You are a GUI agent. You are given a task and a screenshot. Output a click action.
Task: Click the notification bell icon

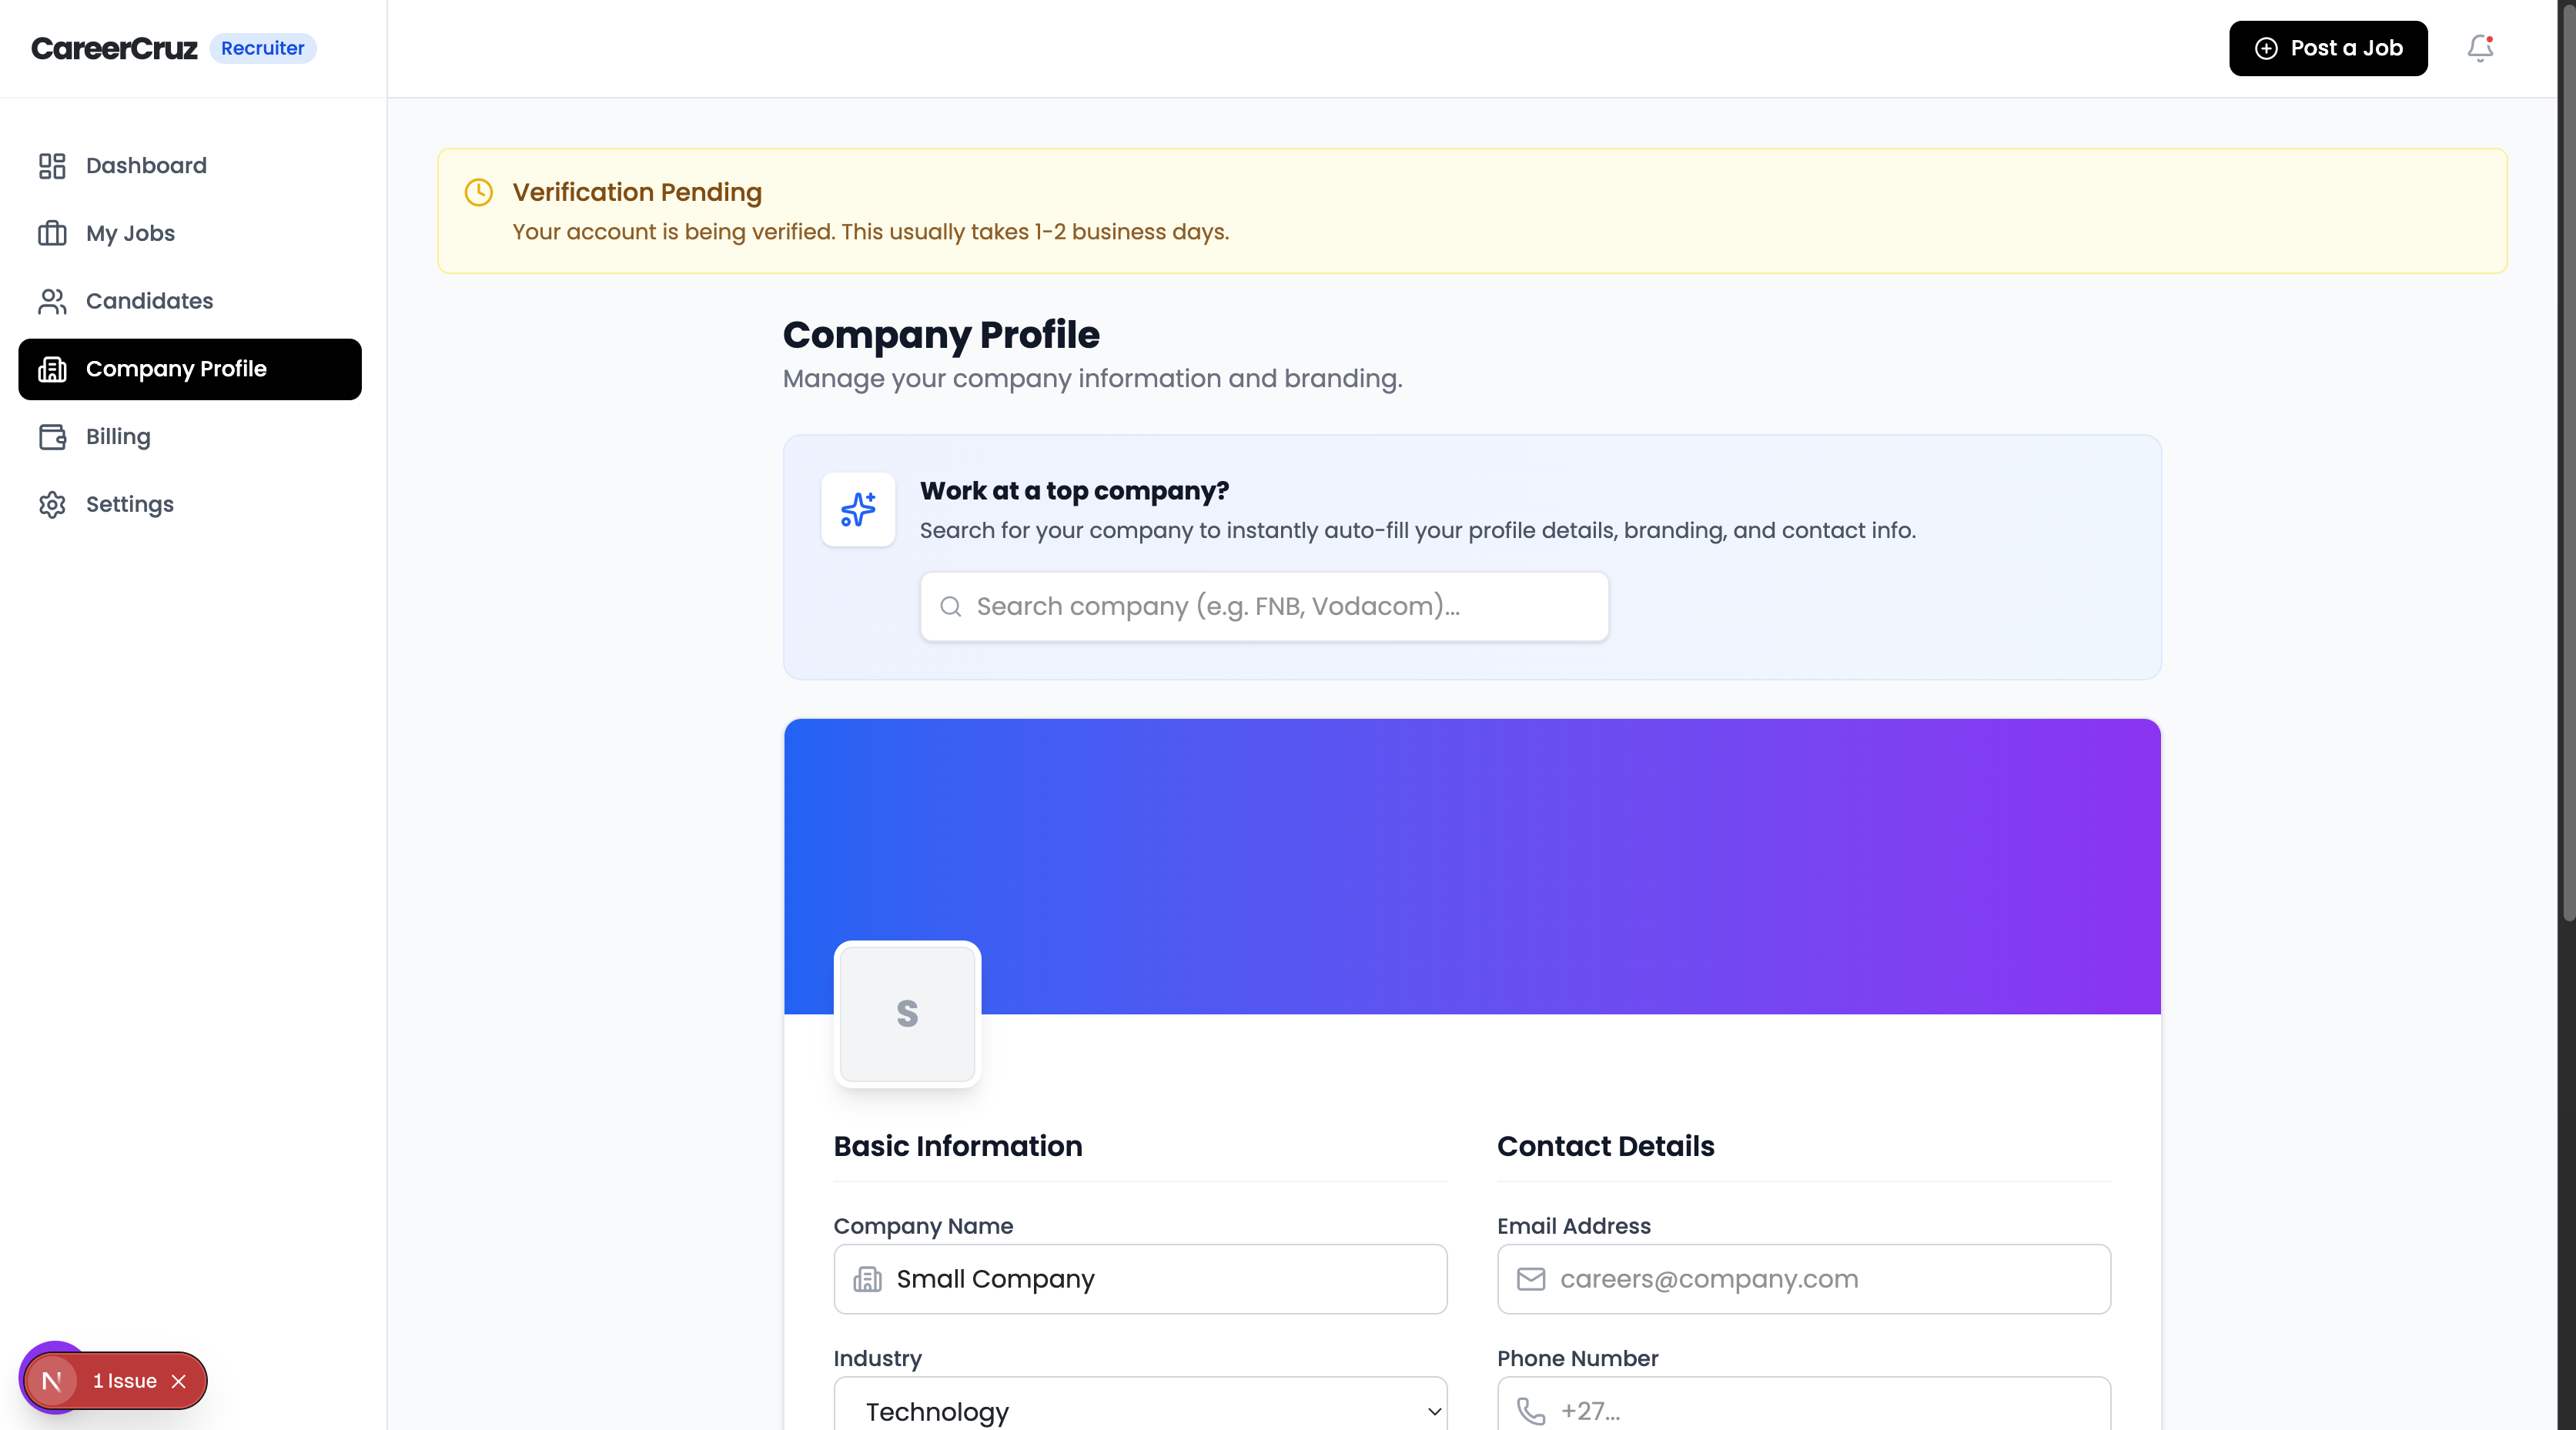[x=2480, y=48]
